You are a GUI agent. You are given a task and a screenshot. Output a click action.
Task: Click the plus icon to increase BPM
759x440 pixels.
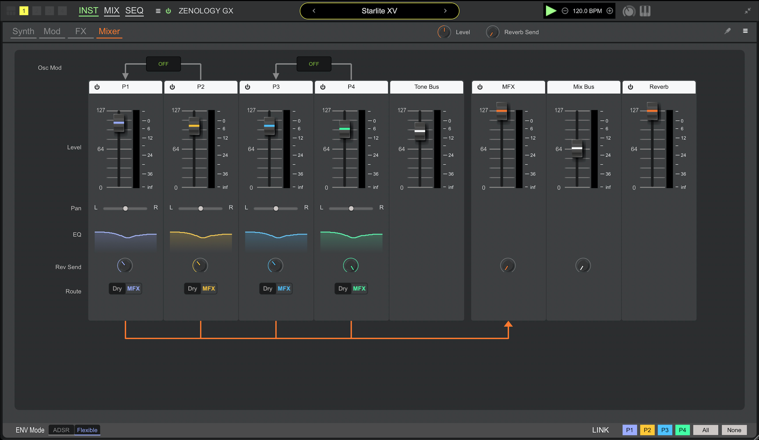click(610, 11)
